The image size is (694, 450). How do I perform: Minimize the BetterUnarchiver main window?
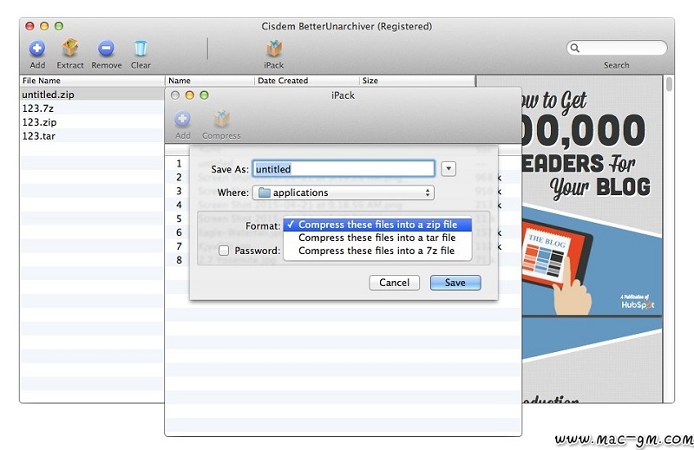point(44,26)
